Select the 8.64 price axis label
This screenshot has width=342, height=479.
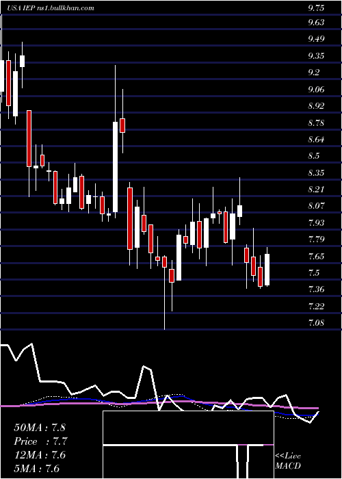[316, 140]
